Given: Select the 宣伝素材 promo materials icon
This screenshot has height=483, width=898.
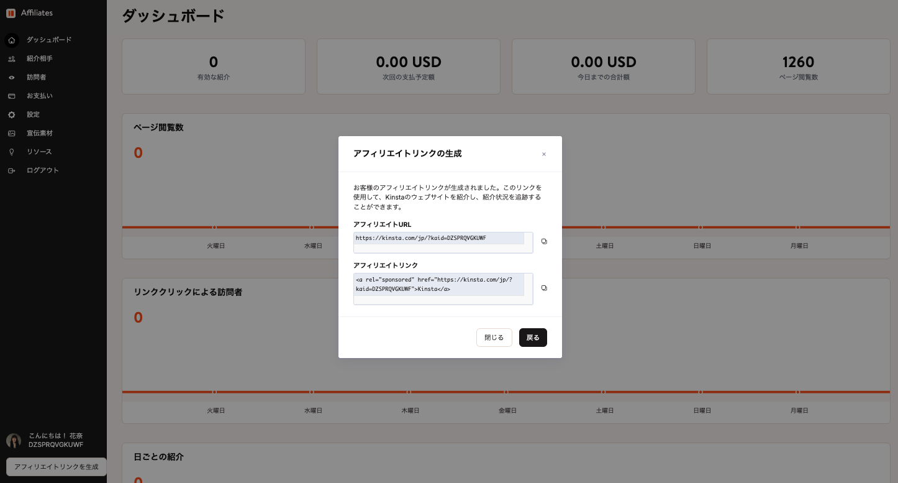Looking at the screenshot, I should point(11,133).
